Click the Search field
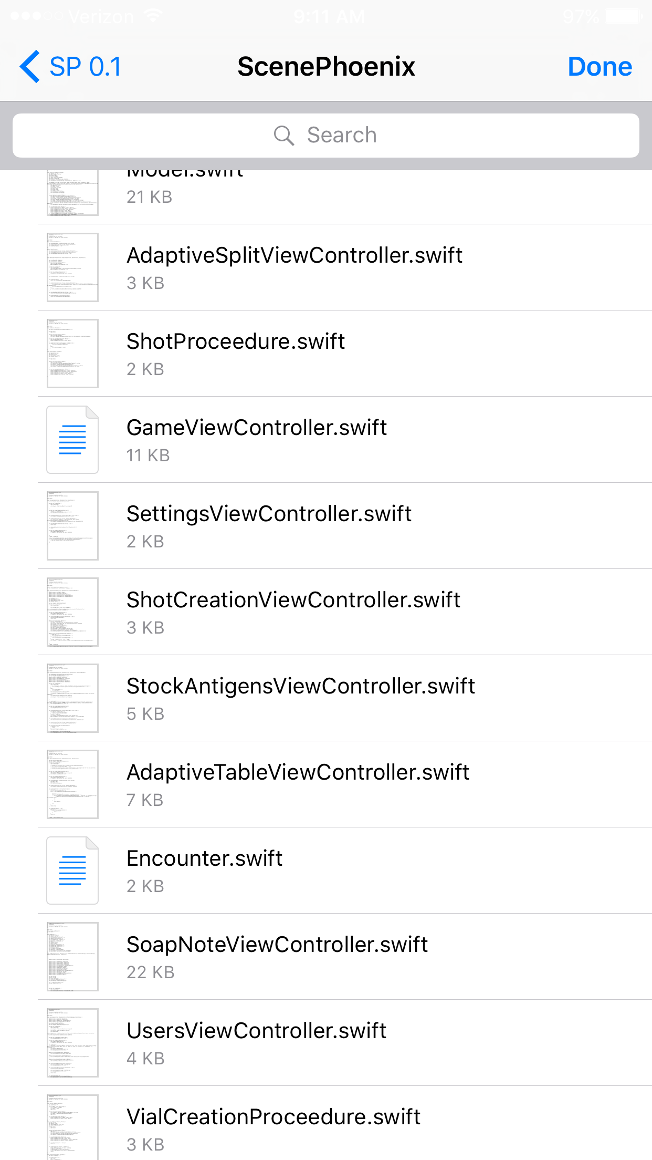This screenshot has height=1160, width=652. pyautogui.click(x=326, y=136)
